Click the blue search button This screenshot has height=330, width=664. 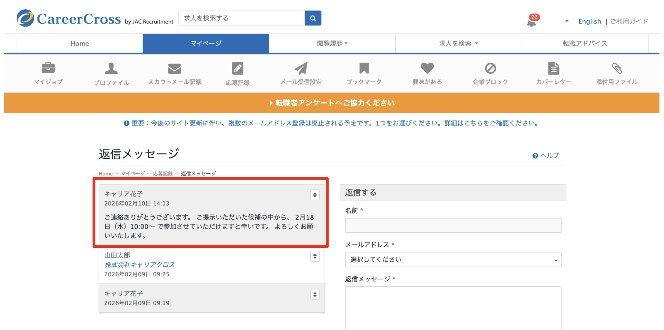(x=313, y=18)
